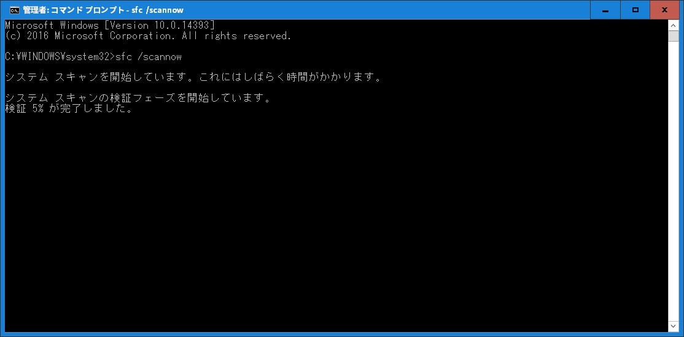Click the empty scrollbar track below the thumb
Image resolution: width=684 pixels, height=337 pixels.
click(x=673, y=181)
